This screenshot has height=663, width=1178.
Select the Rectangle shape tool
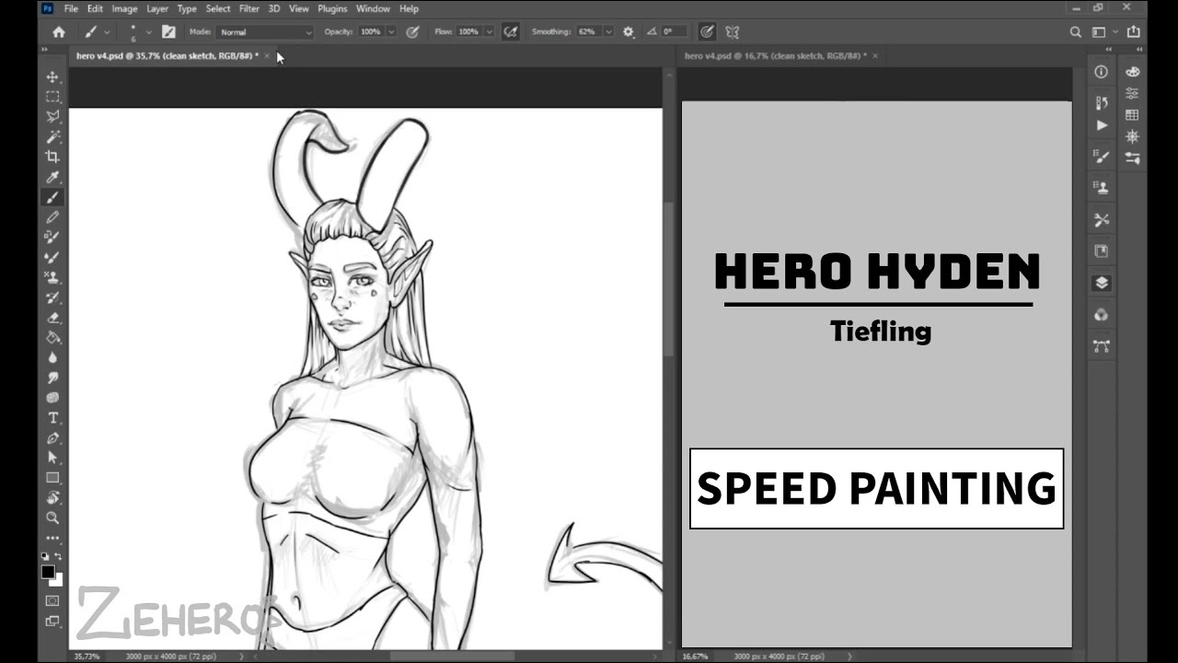[52, 478]
